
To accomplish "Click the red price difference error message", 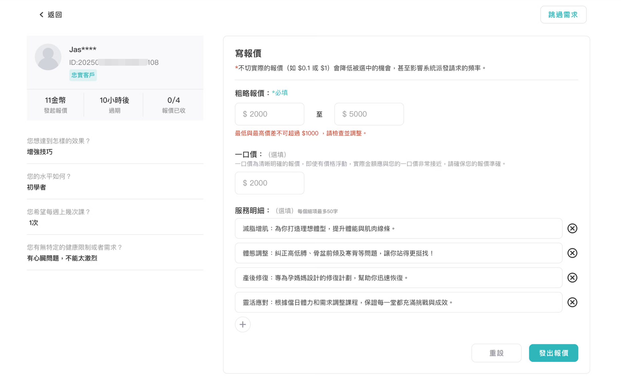I will click(301, 133).
